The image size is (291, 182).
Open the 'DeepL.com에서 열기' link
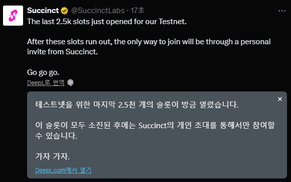pos(63,170)
